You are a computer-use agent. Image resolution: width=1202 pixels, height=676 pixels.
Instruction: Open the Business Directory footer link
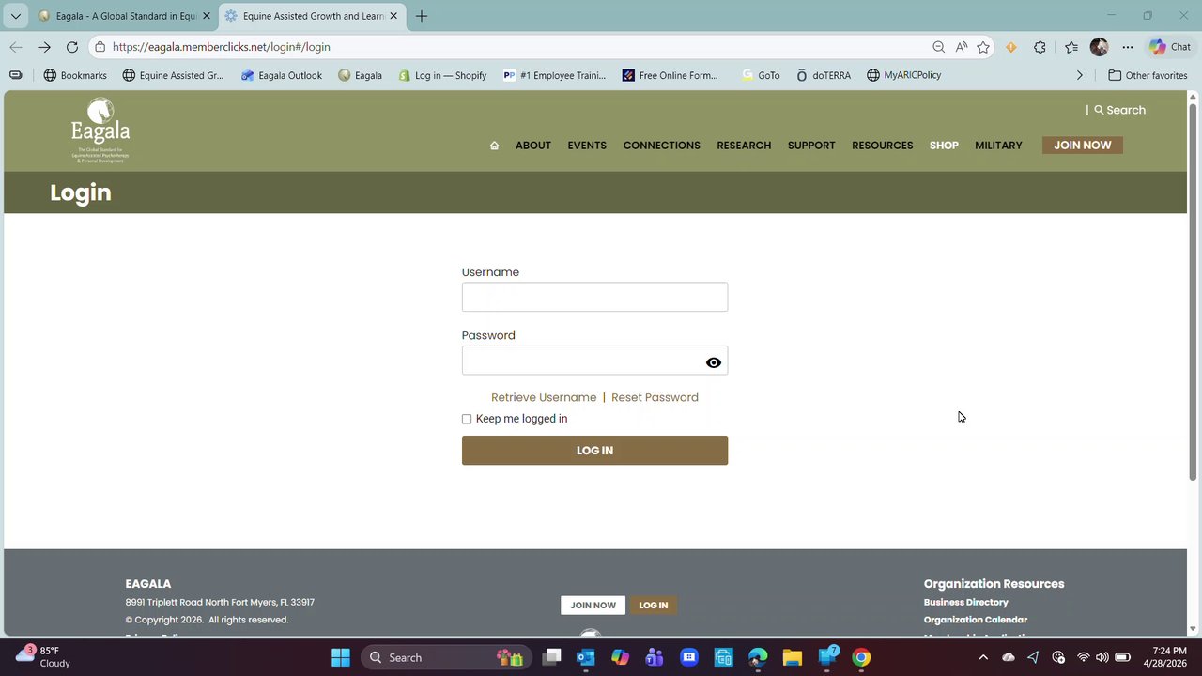tap(966, 602)
